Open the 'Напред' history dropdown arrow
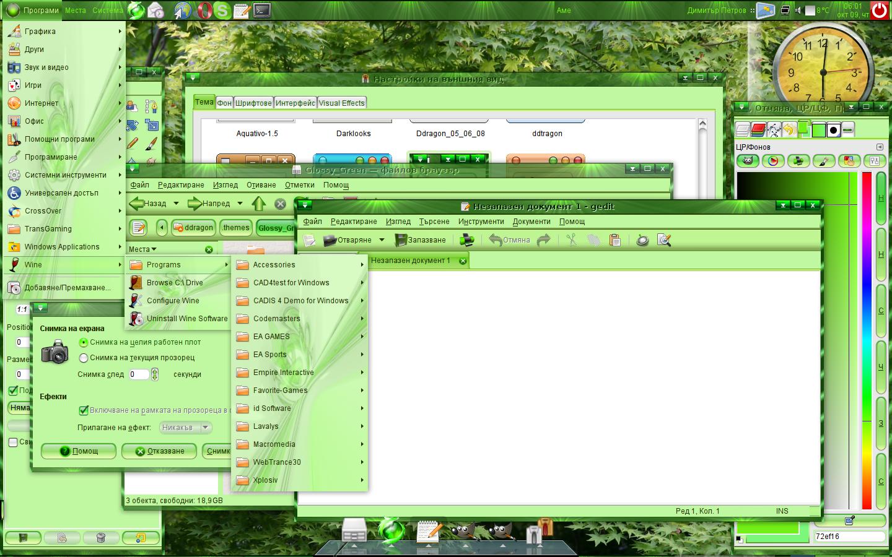This screenshot has height=557, width=892. [x=240, y=204]
